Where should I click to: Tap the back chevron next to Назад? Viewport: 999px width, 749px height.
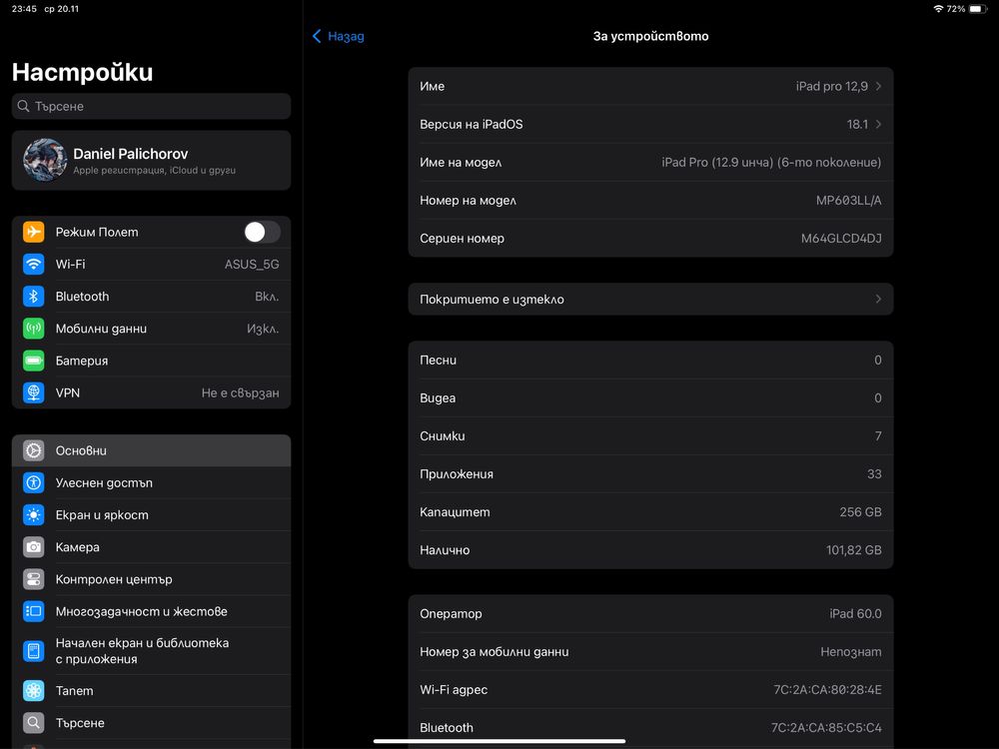click(x=317, y=36)
